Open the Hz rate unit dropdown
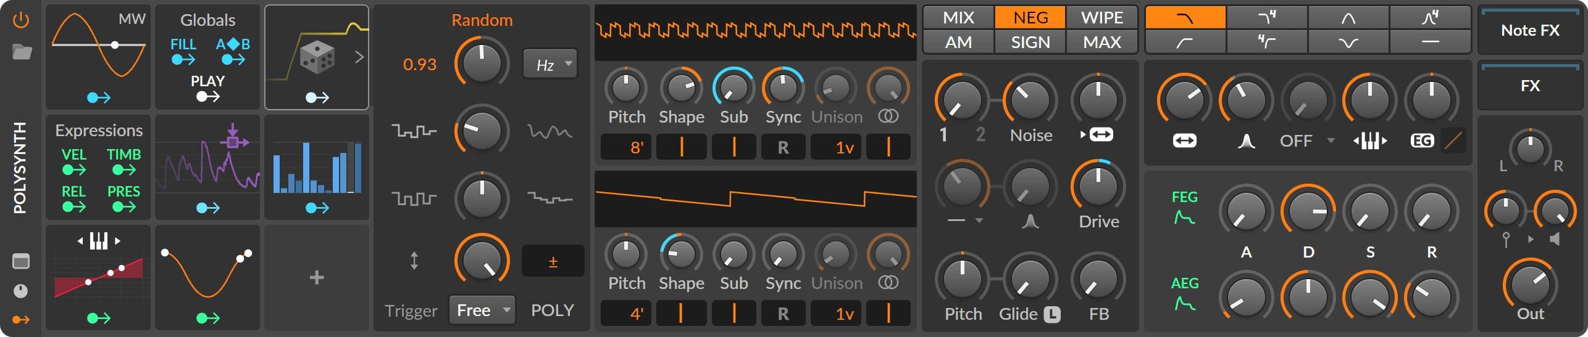The width and height of the screenshot is (1588, 337). click(x=550, y=64)
